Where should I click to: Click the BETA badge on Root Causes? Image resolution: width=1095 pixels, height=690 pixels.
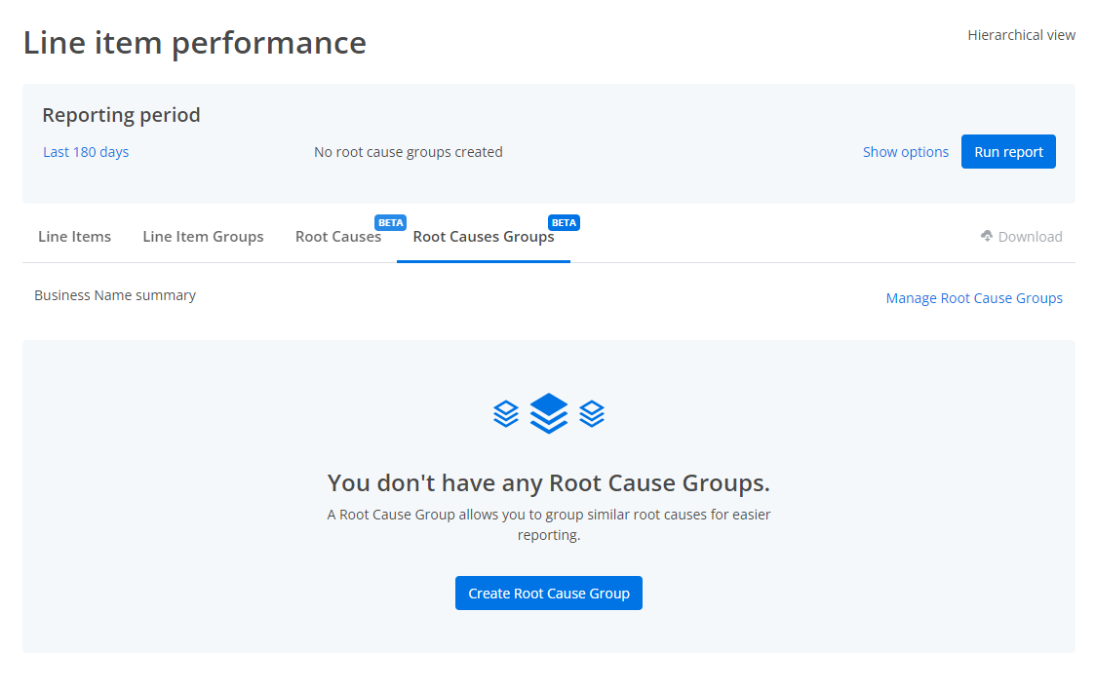coord(390,222)
